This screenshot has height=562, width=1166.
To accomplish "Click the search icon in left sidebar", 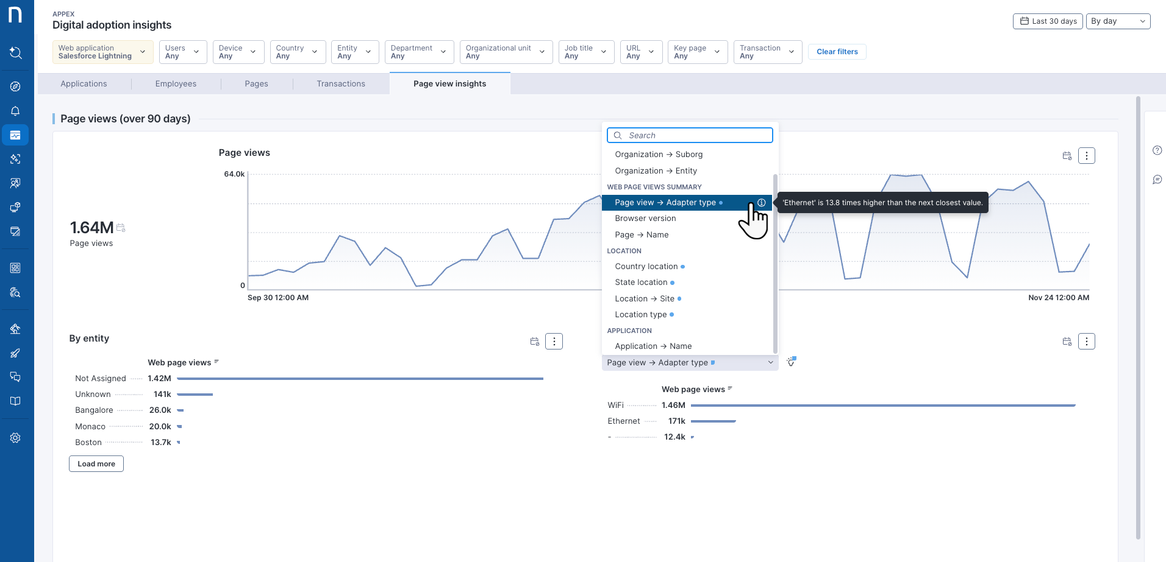I will coord(16,53).
